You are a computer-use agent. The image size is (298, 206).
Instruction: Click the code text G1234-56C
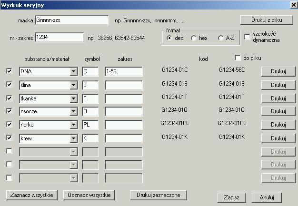pos(232,70)
